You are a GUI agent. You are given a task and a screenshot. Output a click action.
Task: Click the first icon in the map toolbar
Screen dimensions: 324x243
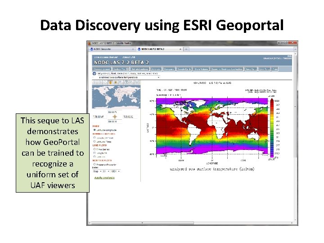94,82
